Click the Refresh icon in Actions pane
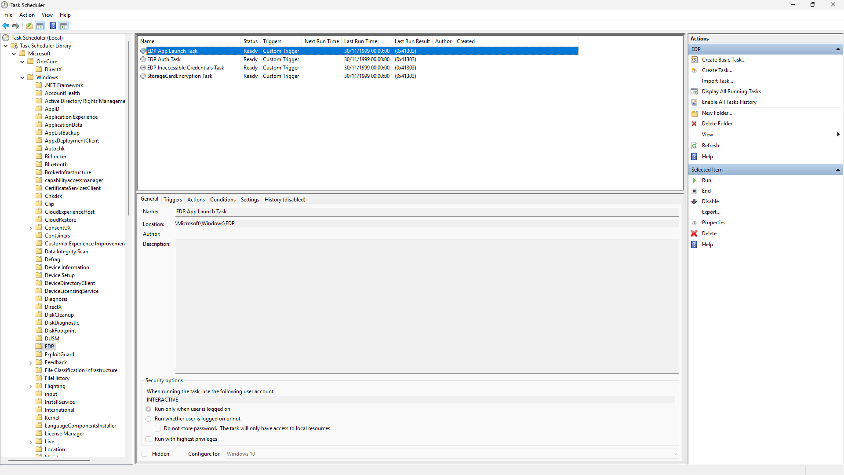The height and width of the screenshot is (475, 844). pyautogui.click(x=695, y=146)
